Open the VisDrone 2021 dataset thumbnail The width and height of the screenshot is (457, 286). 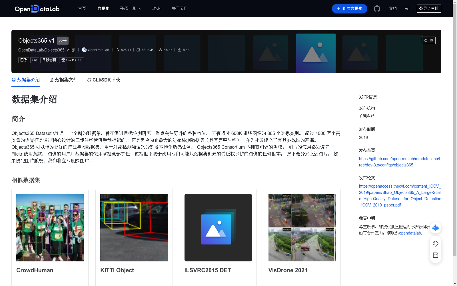(x=302, y=228)
